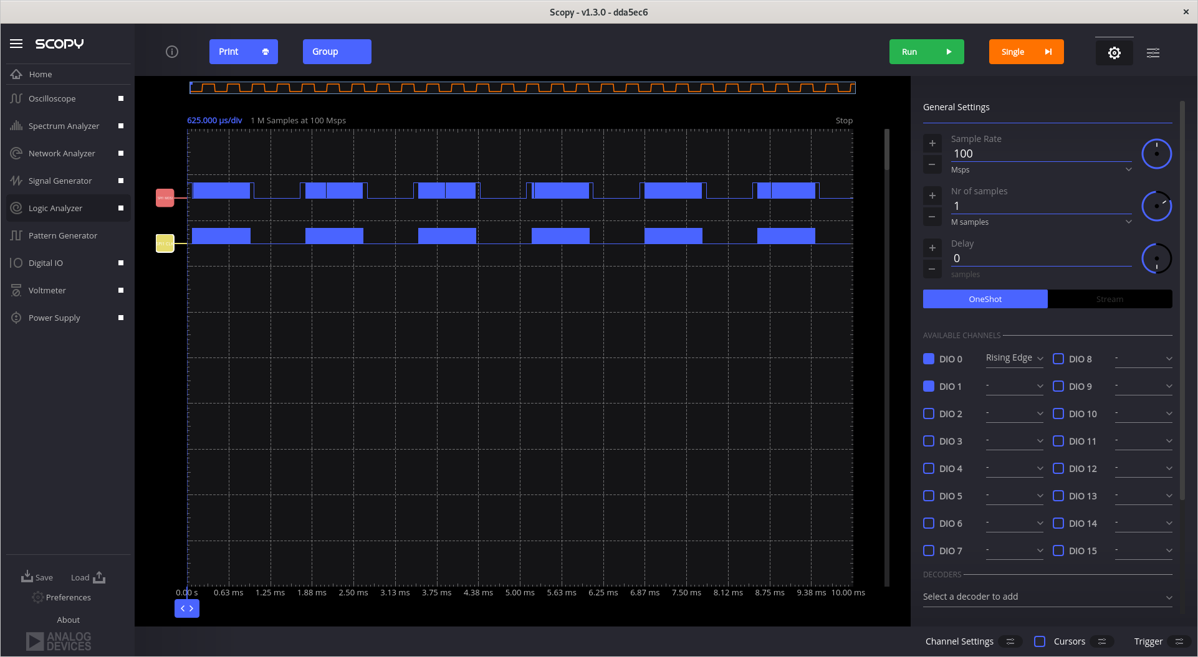Click the Signal Generator instrument icon
1198x657 pixels.
pyautogui.click(x=16, y=181)
